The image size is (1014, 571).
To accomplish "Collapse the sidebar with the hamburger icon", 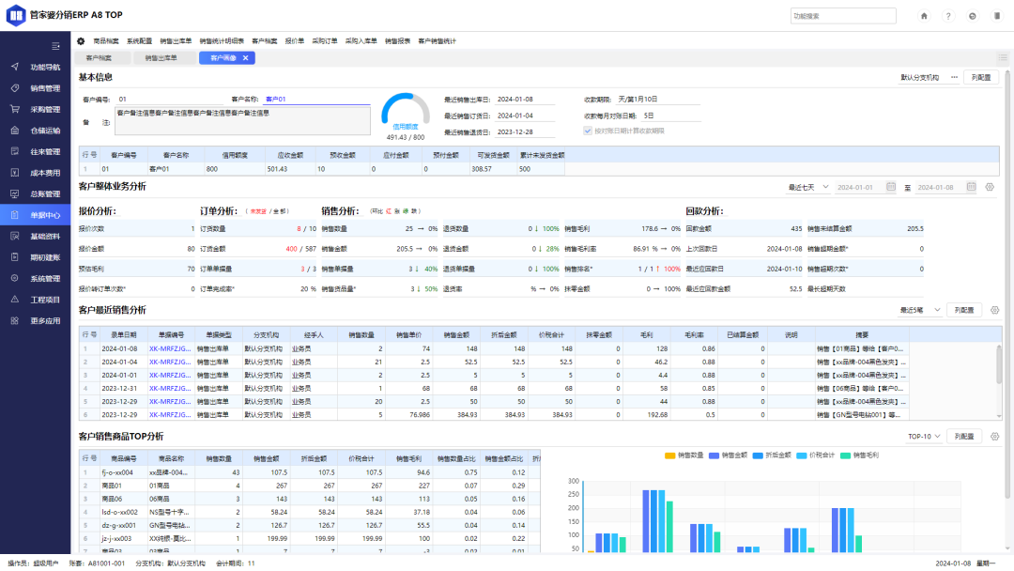I will tap(55, 46).
